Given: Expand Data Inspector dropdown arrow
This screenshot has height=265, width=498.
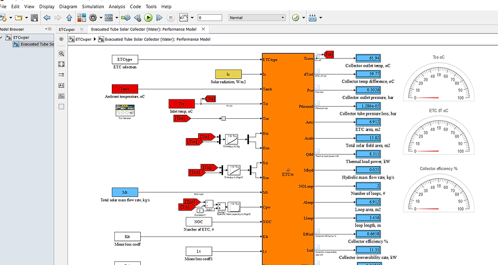Looking at the screenshot, I should [192, 18].
